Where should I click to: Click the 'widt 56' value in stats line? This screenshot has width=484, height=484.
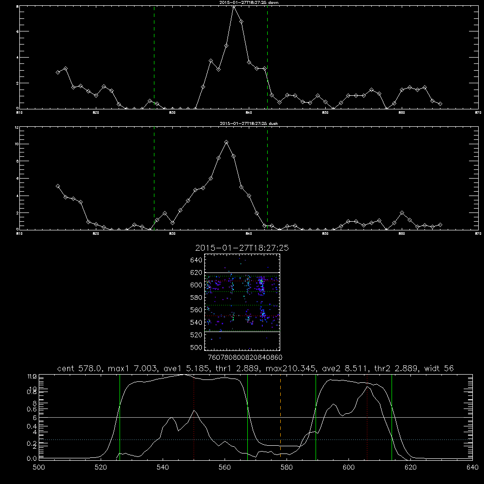click(439, 368)
